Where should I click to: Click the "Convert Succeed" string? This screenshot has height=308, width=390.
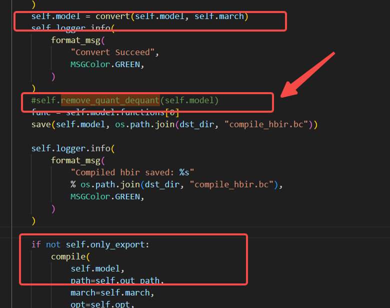tap(110, 52)
